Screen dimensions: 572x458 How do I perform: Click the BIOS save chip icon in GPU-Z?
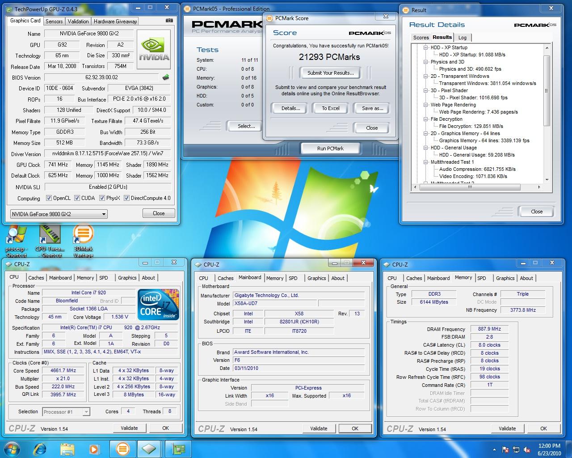(x=166, y=77)
